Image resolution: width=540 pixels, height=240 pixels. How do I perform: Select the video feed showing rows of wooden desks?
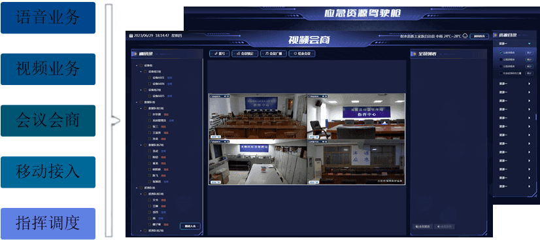click(x=258, y=116)
